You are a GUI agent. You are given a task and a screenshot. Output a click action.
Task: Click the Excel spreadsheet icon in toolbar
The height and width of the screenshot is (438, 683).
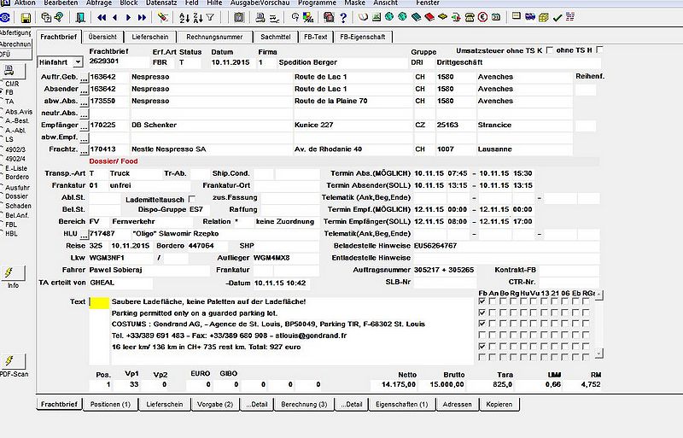point(377,17)
